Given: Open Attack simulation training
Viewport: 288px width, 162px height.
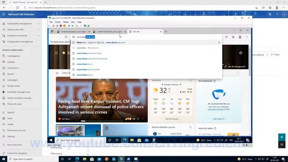Looking at the screenshot, I should [x=19, y=98].
